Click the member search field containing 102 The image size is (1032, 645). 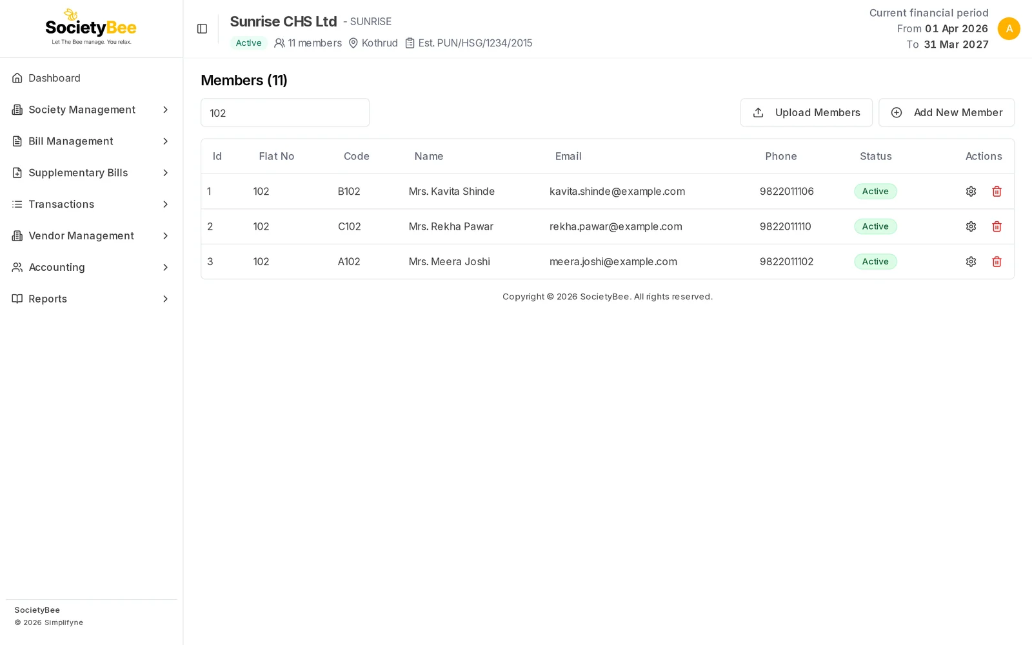click(x=285, y=113)
